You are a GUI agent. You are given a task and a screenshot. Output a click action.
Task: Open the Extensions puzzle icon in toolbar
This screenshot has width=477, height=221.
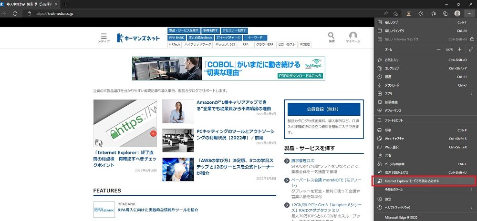pyautogui.click(x=421, y=13)
